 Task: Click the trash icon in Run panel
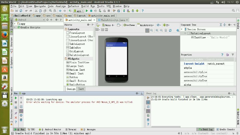[21, 120]
